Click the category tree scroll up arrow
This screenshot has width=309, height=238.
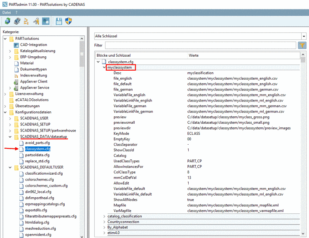[x=82, y=39]
